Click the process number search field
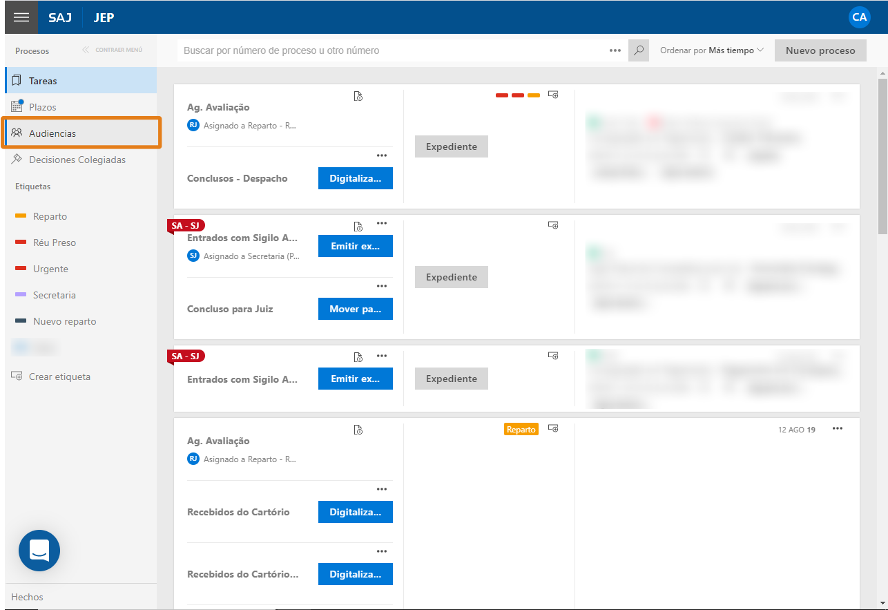 click(392, 50)
